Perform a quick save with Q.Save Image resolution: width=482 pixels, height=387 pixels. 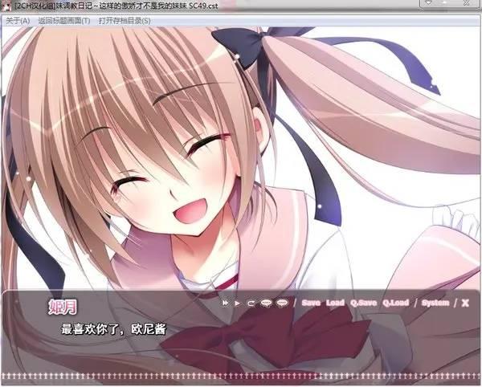363,303
